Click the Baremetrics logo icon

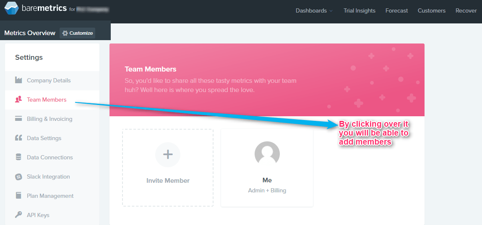tap(11, 9)
